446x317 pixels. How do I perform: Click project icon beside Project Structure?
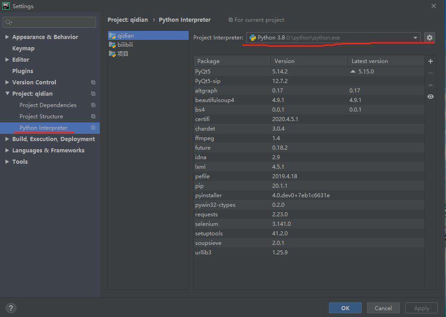tap(93, 116)
